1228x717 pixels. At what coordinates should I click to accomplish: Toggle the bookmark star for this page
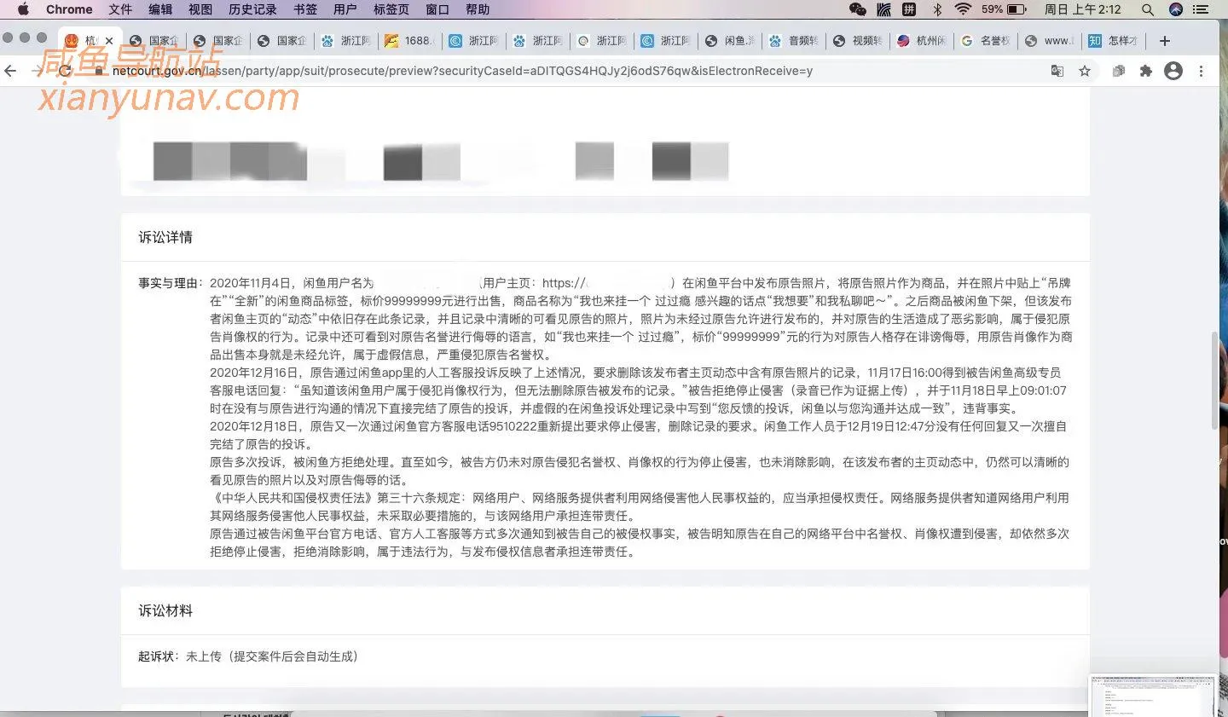(x=1084, y=72)
